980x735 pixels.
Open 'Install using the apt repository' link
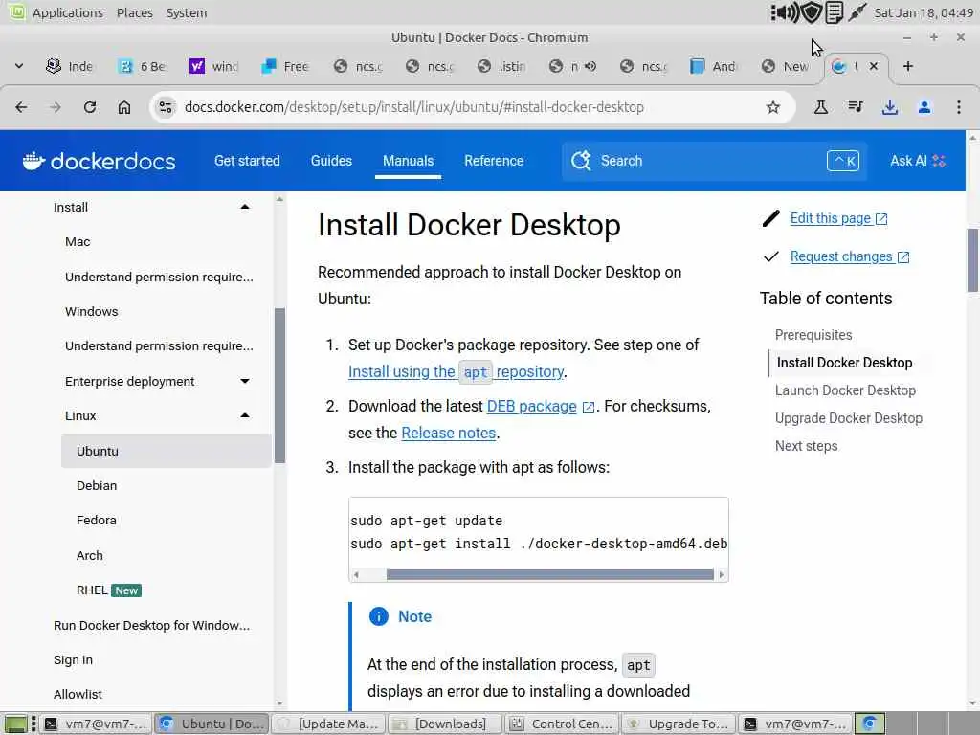click(x=457, y=372)
